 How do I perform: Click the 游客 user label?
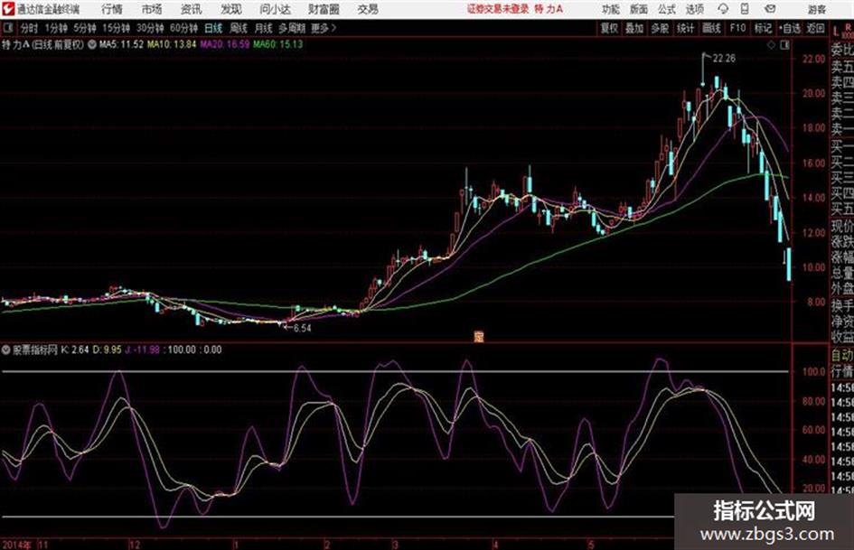pos(816,9)
